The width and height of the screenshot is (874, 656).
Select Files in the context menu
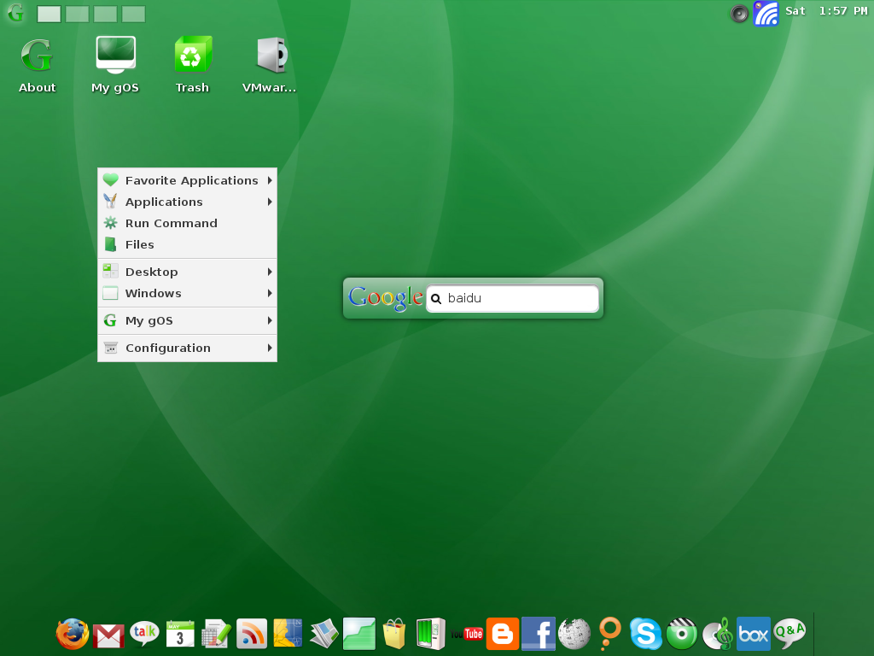pyautogui.click(x=140, y=244)
